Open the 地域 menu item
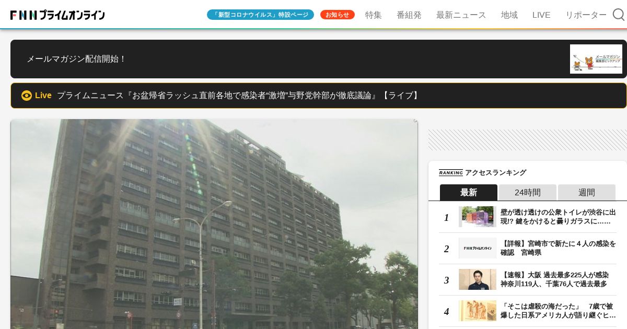Screen dimensions: 627x329 509,15
